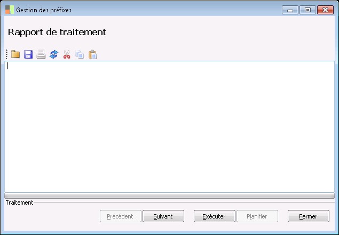Screen dimensions: 339x235
Task: Click the Rapport de traitement heading
Action: coord(57,32)
